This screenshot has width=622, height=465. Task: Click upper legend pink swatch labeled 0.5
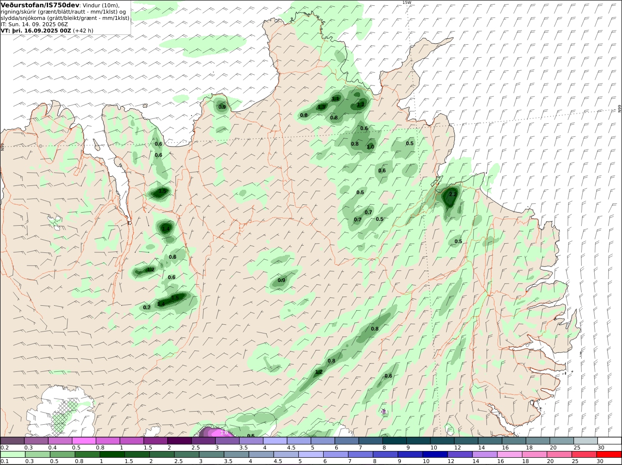(x=84, y=441)
